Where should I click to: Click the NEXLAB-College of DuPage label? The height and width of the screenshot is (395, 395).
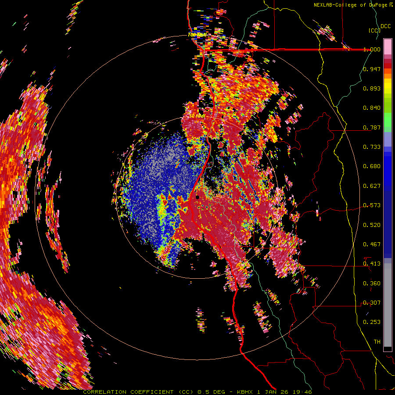pyautogui.click(x=353, y=5)
